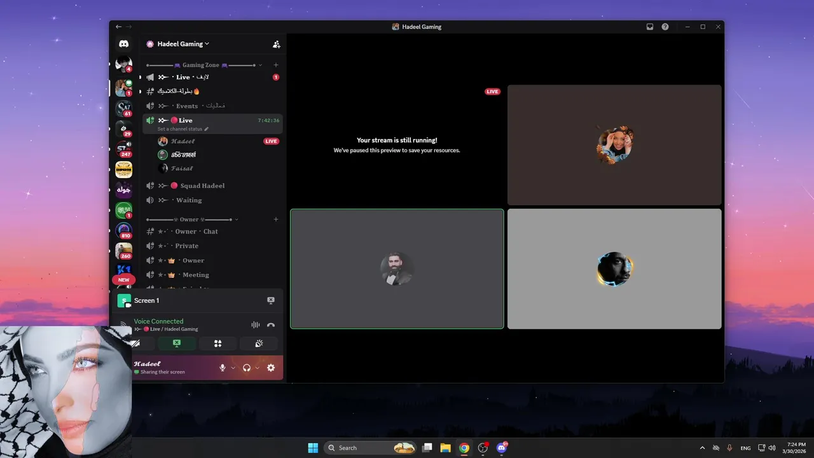
Task: Click the taskbar Search box
Action: coord(370,448)
